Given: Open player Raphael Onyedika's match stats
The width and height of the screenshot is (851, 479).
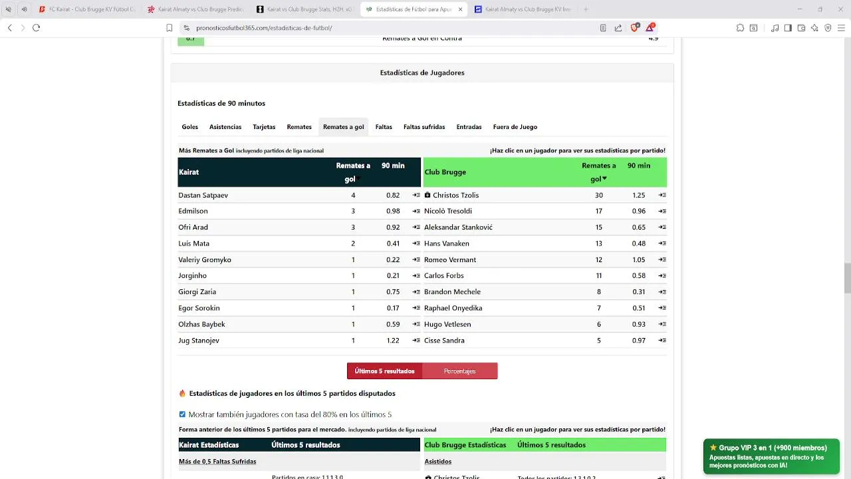Looking at the screenshot, I should [x=453, y=308].
